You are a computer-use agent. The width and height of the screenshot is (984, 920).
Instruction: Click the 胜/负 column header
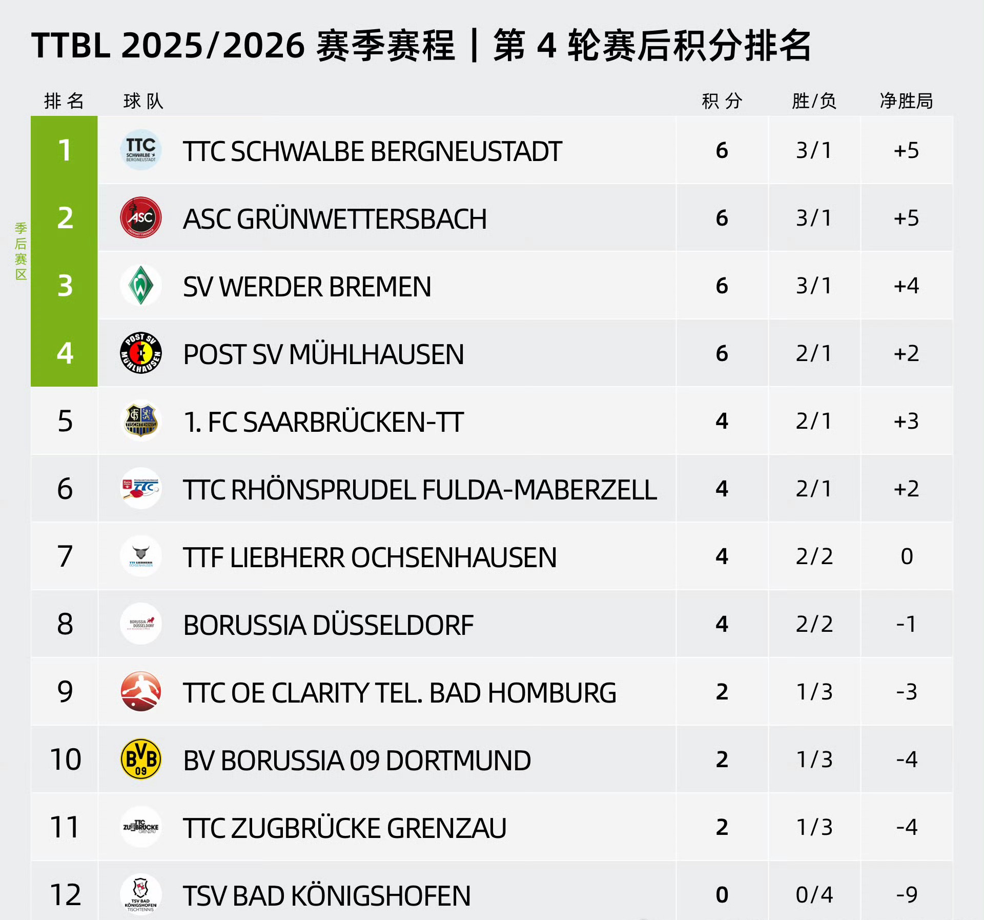coord(814,101)
